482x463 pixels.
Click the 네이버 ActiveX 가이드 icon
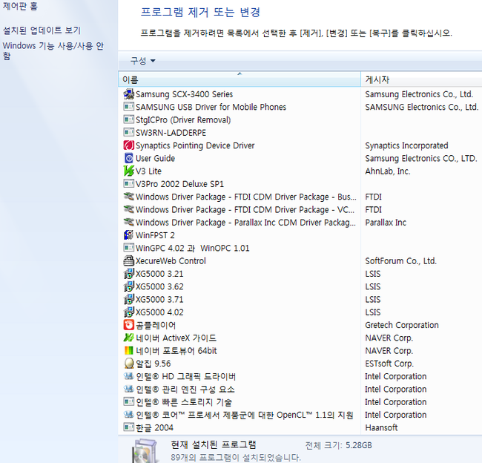pyautogui.click(x=129, y=338)
